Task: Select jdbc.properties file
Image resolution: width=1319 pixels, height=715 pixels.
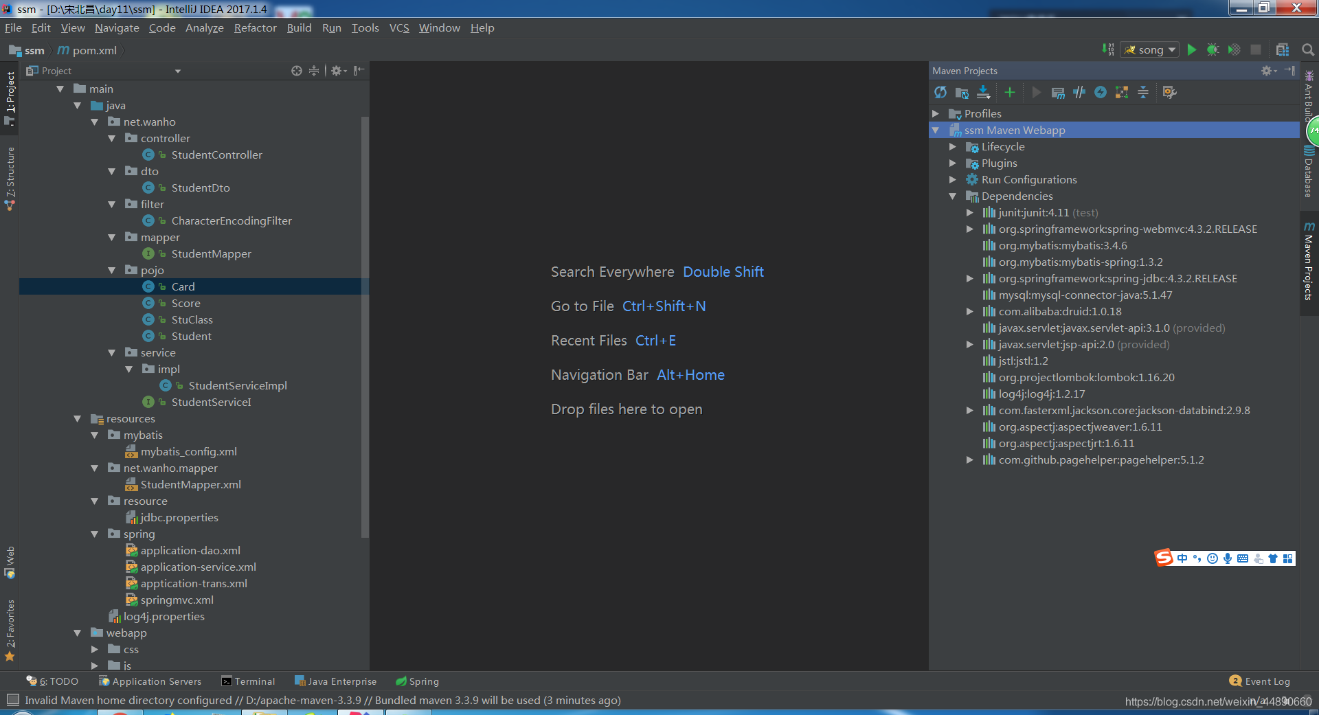Action: pos(179,517)
